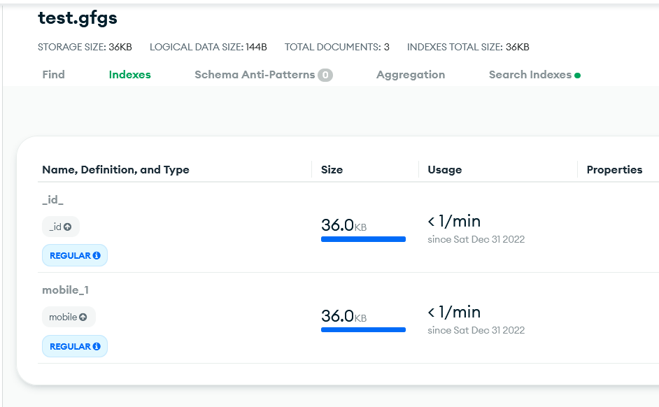Click the green dot next to Search Indexes
The image size is (659, 407).
click(577, 76)
